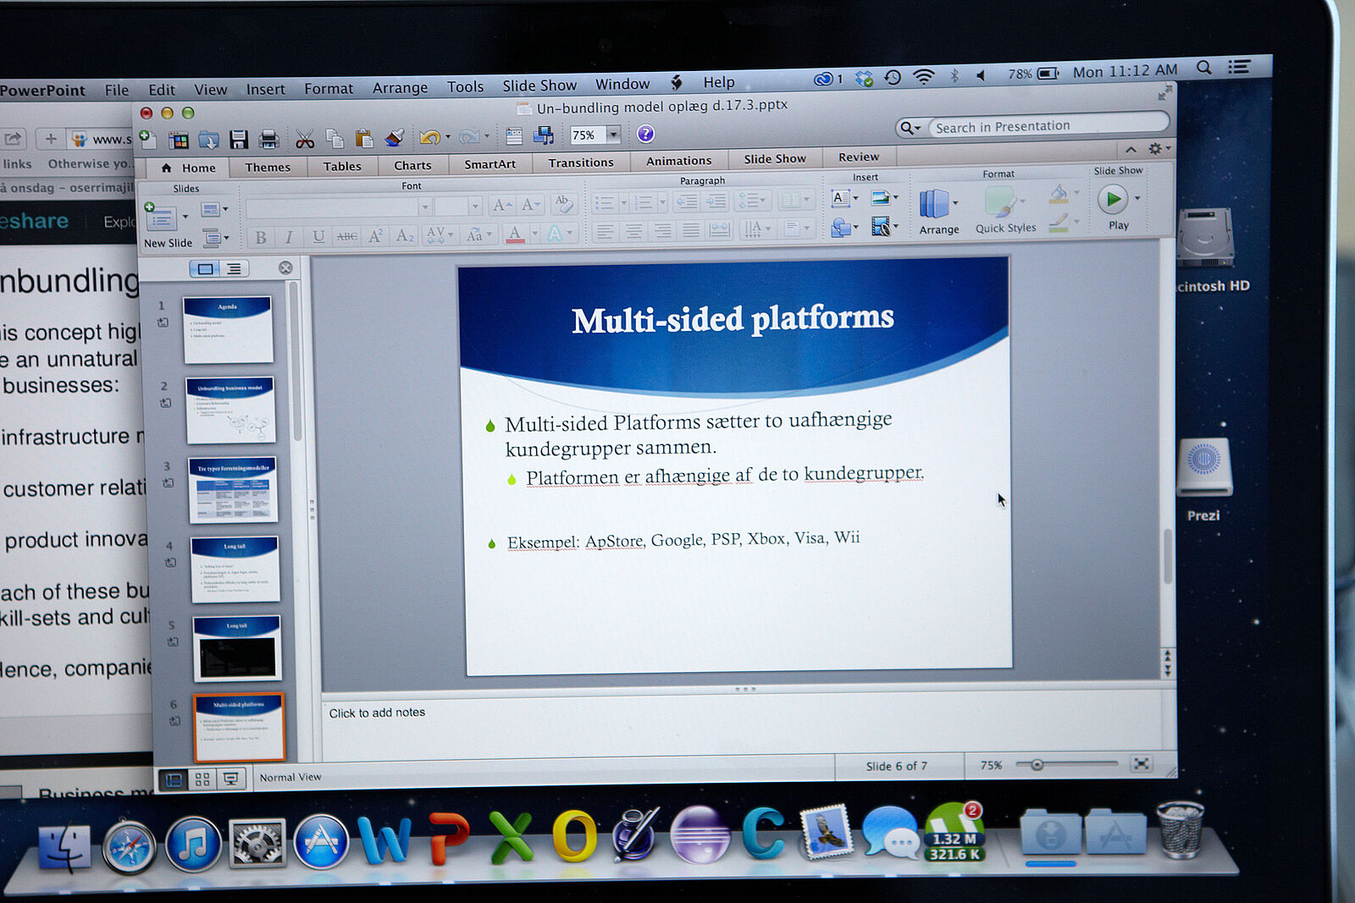1355x903 pixels.
Task: Toggle outline view in the slide pane header
Action: click(234, 268)
